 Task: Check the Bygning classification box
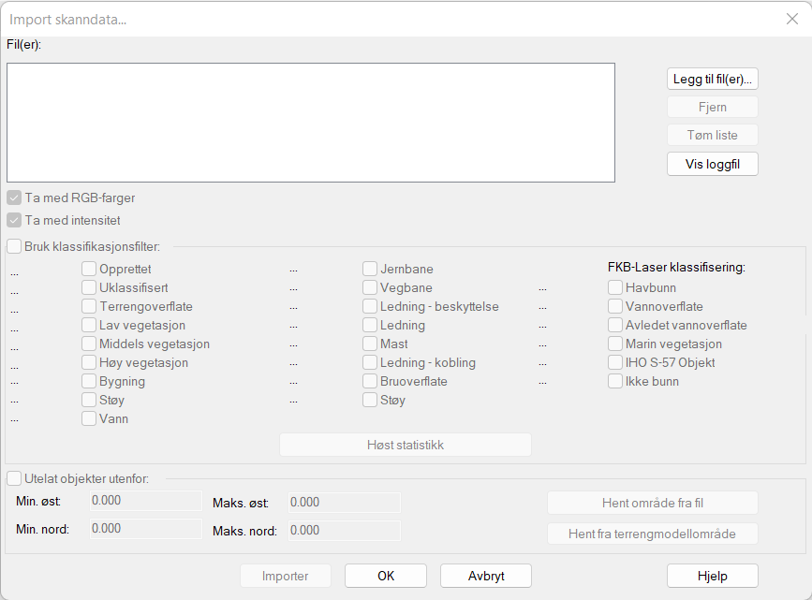89,381
